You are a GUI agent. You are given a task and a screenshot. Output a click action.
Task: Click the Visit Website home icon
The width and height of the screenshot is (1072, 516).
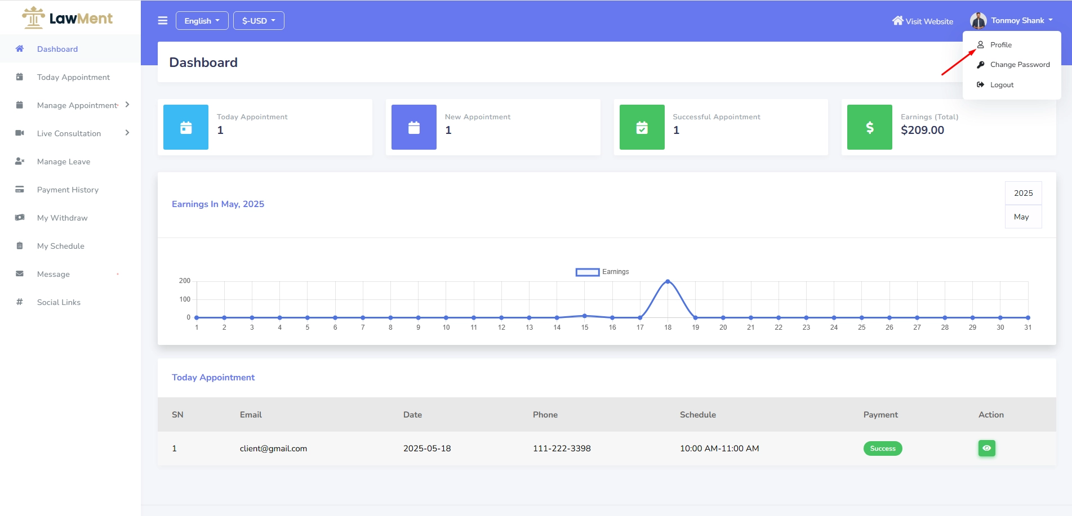(897, 21)
